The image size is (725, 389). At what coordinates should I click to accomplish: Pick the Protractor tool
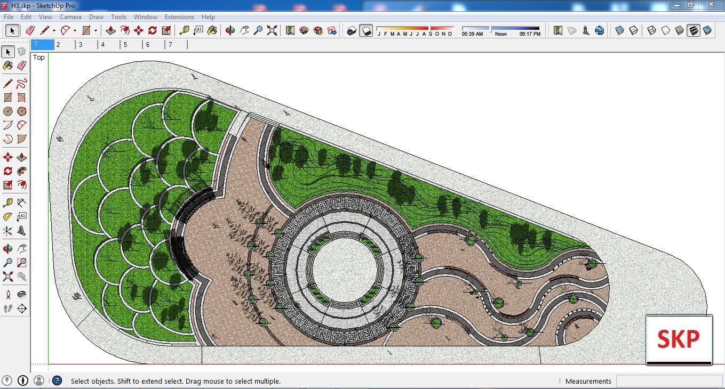click(x=7, y=217)
